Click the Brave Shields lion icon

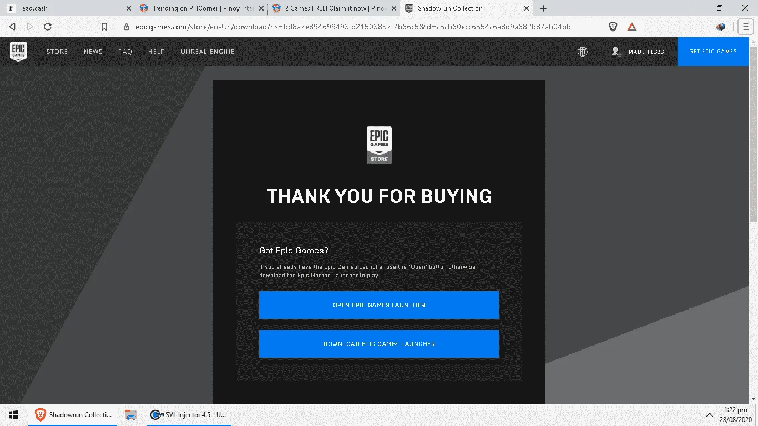pyautogui.click(x=613, y=27)
